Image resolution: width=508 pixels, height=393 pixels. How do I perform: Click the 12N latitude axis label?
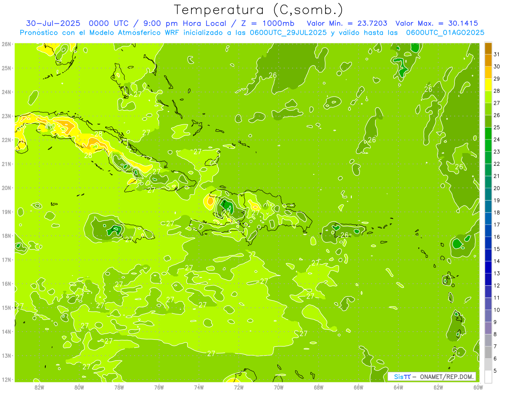coord(6,379)
